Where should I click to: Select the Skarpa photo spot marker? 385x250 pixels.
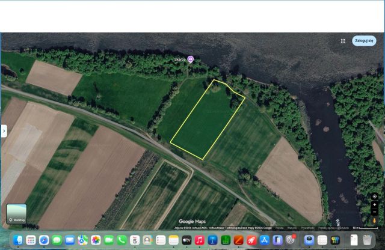coord(191,59)
